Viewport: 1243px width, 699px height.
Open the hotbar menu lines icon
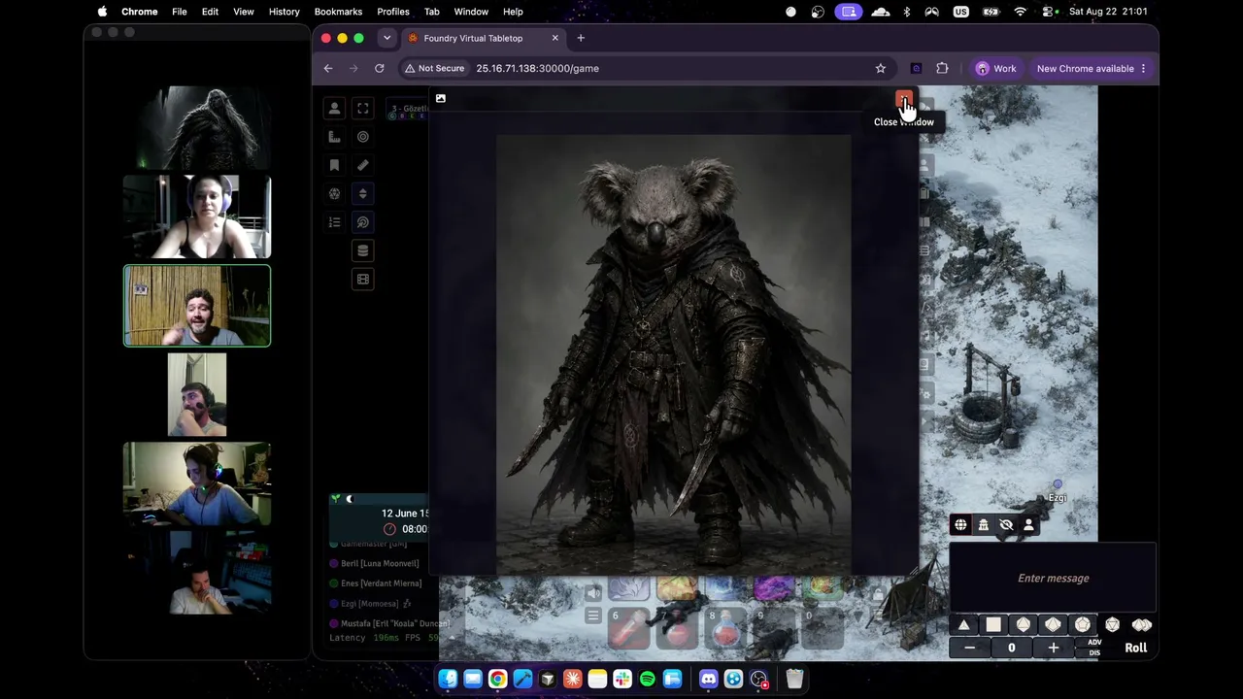click(593, 616)
